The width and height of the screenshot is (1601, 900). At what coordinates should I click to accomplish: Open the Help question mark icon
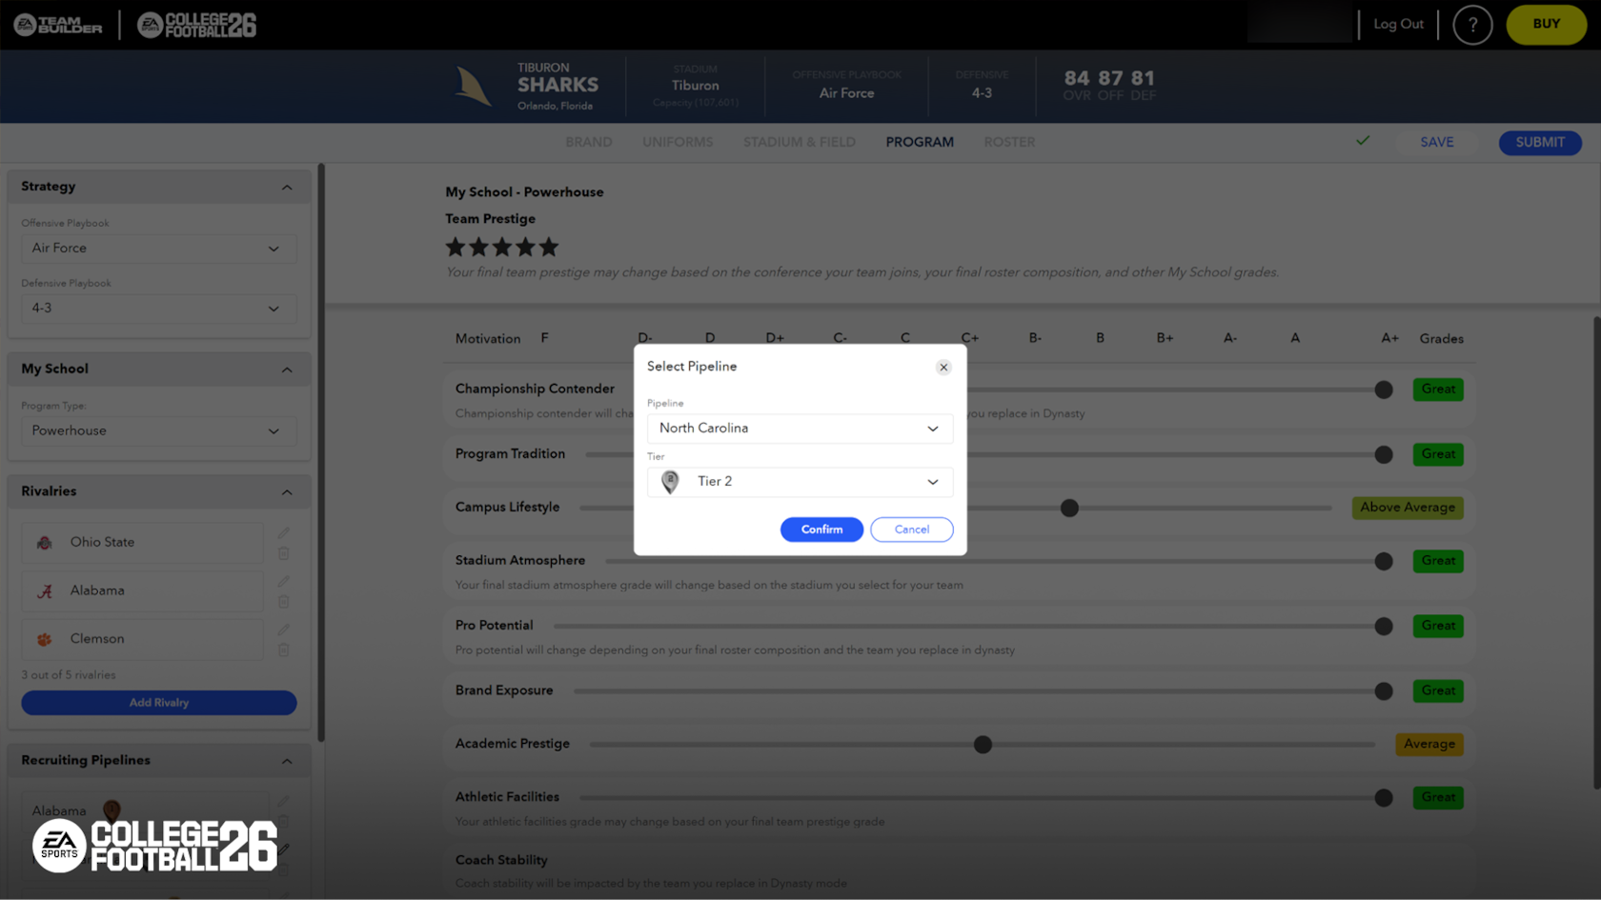1472,25
